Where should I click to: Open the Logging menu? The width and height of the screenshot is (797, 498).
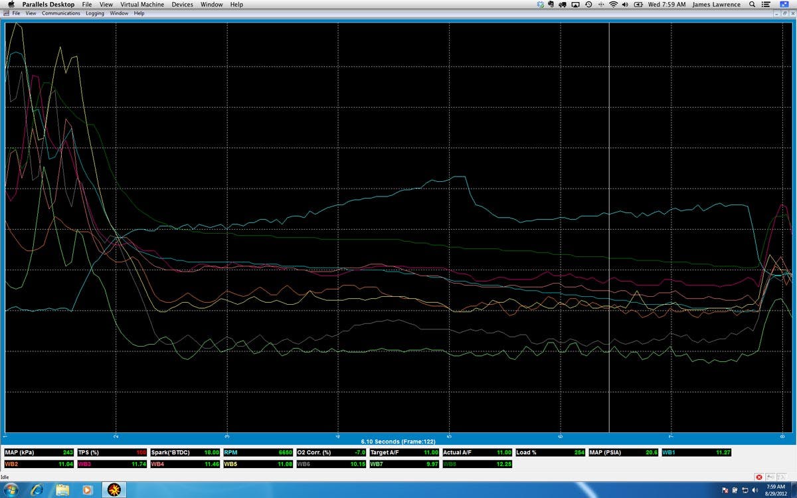(95, 13)
